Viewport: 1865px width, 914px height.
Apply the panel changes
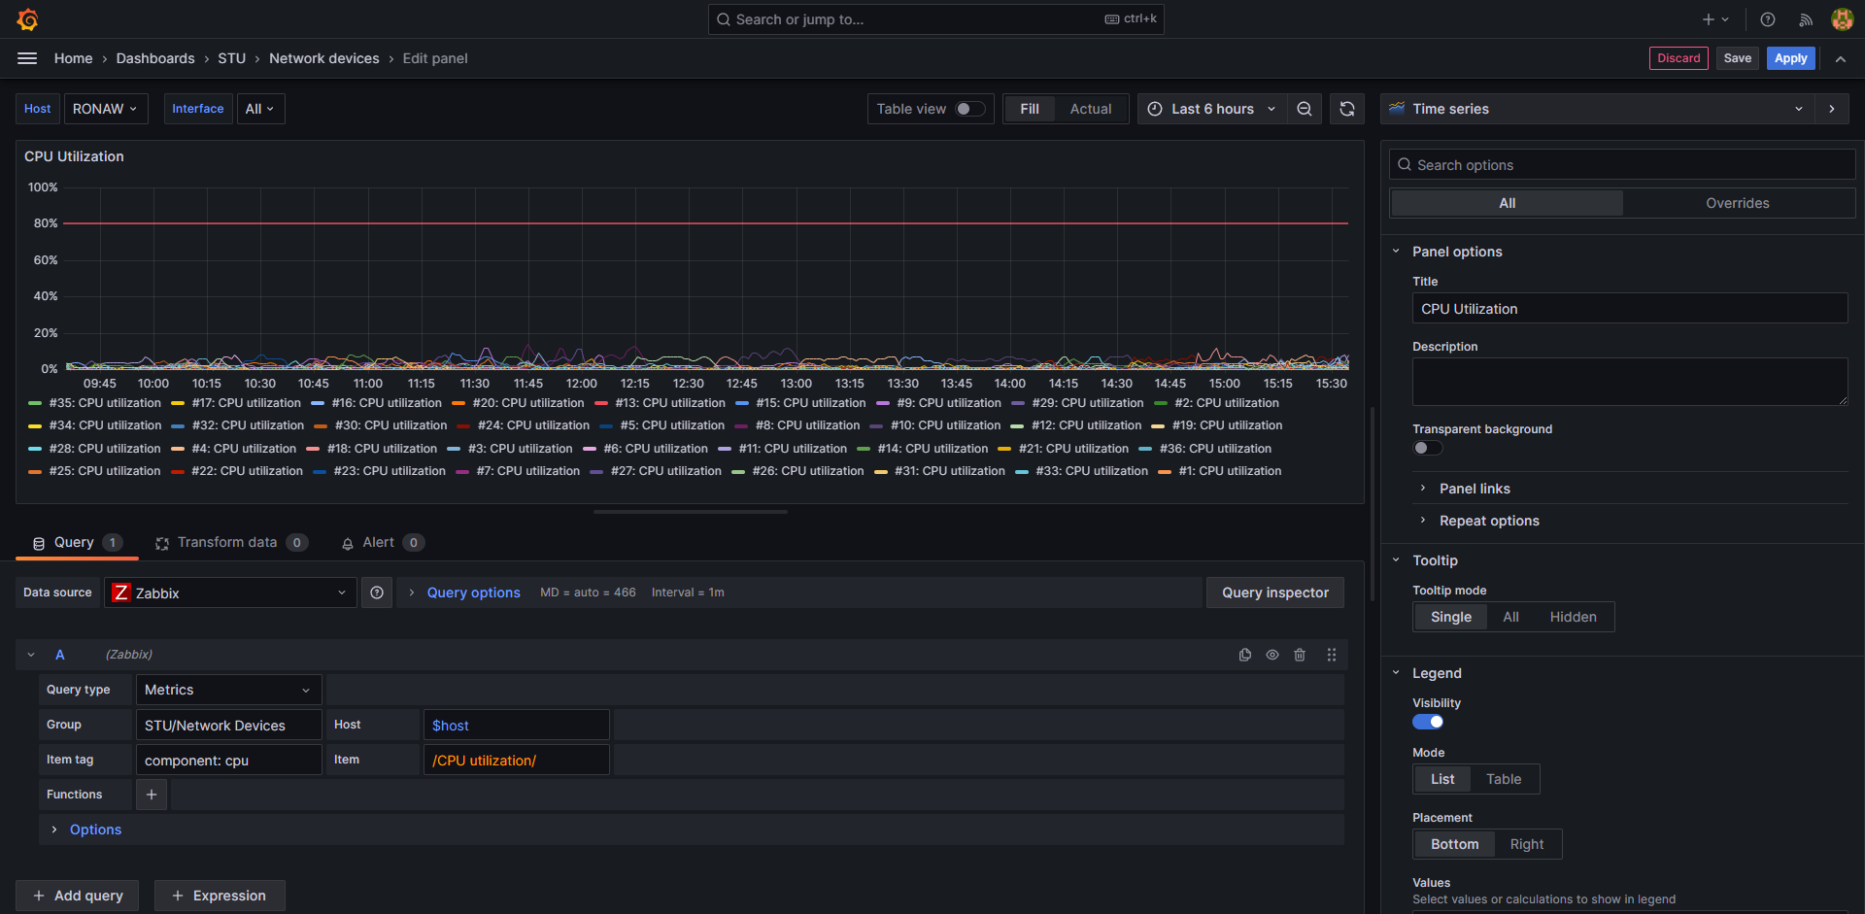1790,57
